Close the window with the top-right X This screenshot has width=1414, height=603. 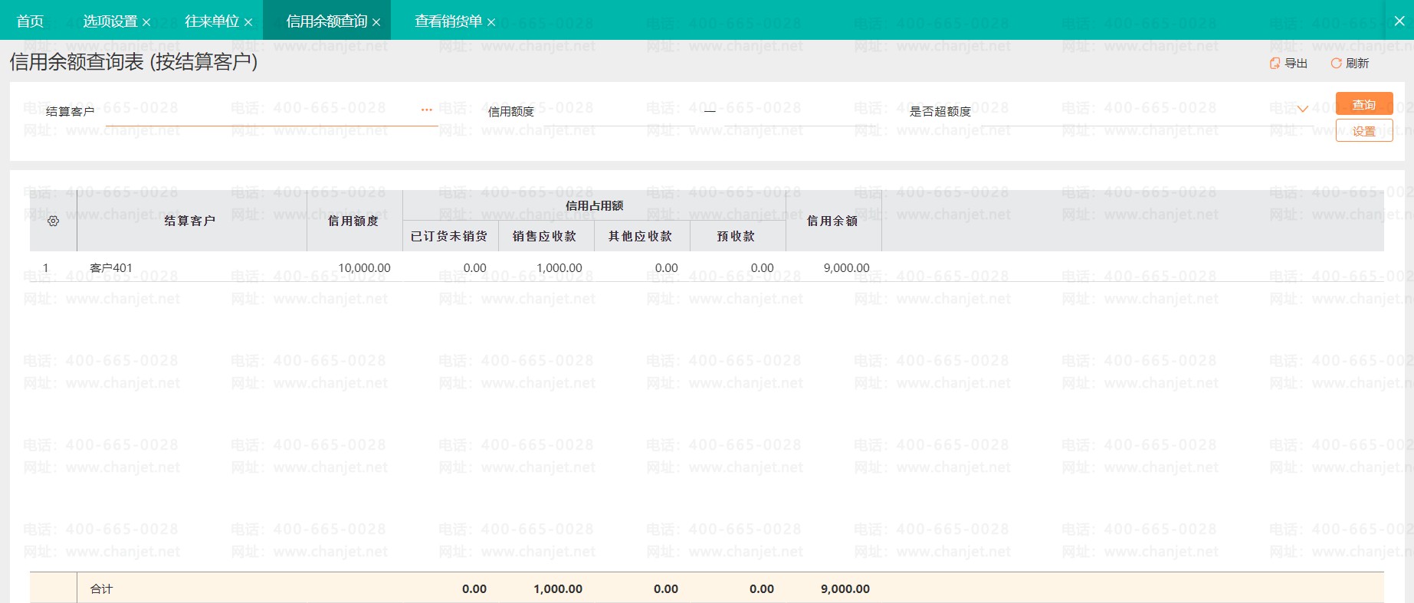(x=1399, y=21)
